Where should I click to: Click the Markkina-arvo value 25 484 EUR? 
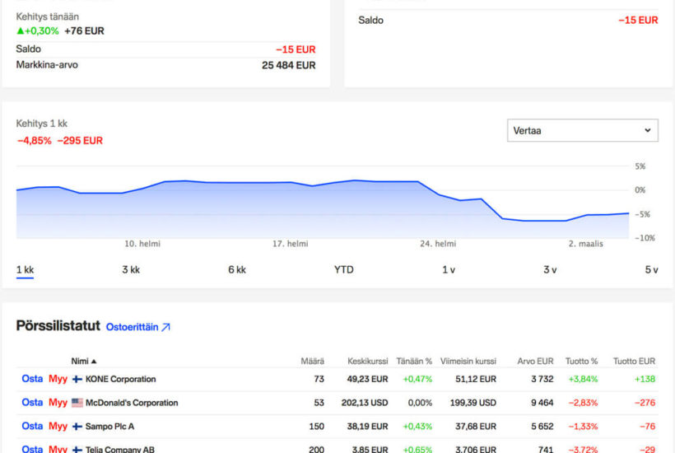[288, 65]
